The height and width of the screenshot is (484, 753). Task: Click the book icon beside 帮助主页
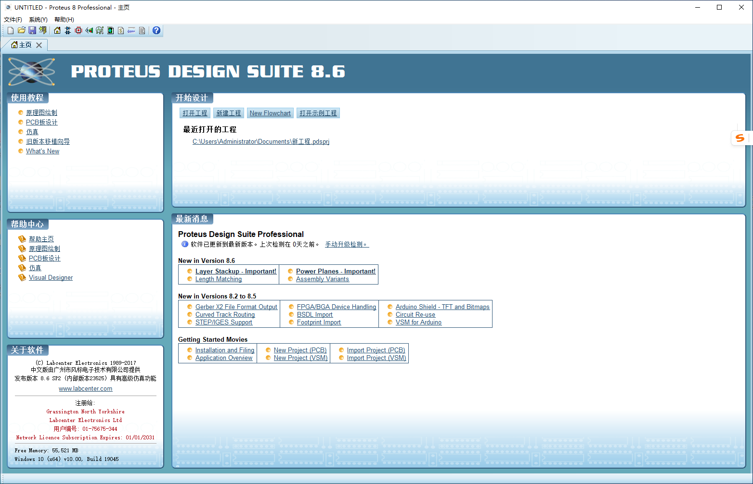tap(22, 239)
